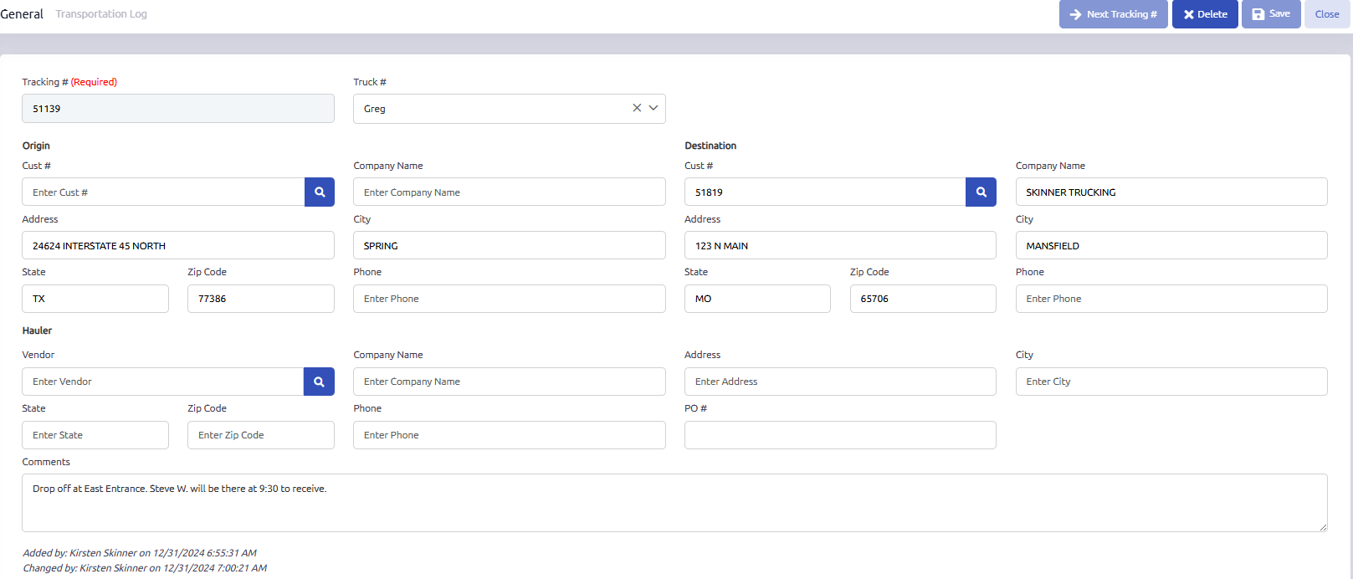Select the Origin section heading
The width and height of the screenshot is (1353, 579).
tap(36, 146)
